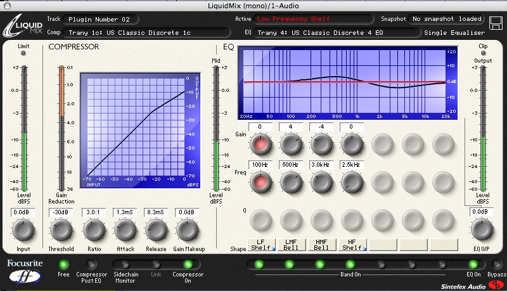Click the Input 0.0dB value field

[x=23, y=212]
